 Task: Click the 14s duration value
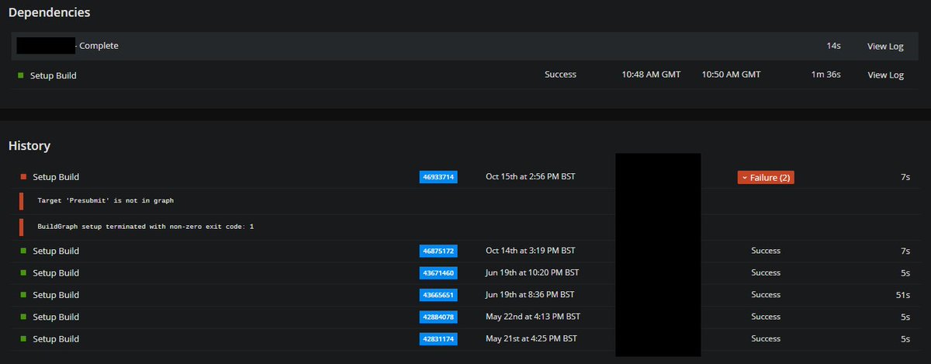(834, 47)
